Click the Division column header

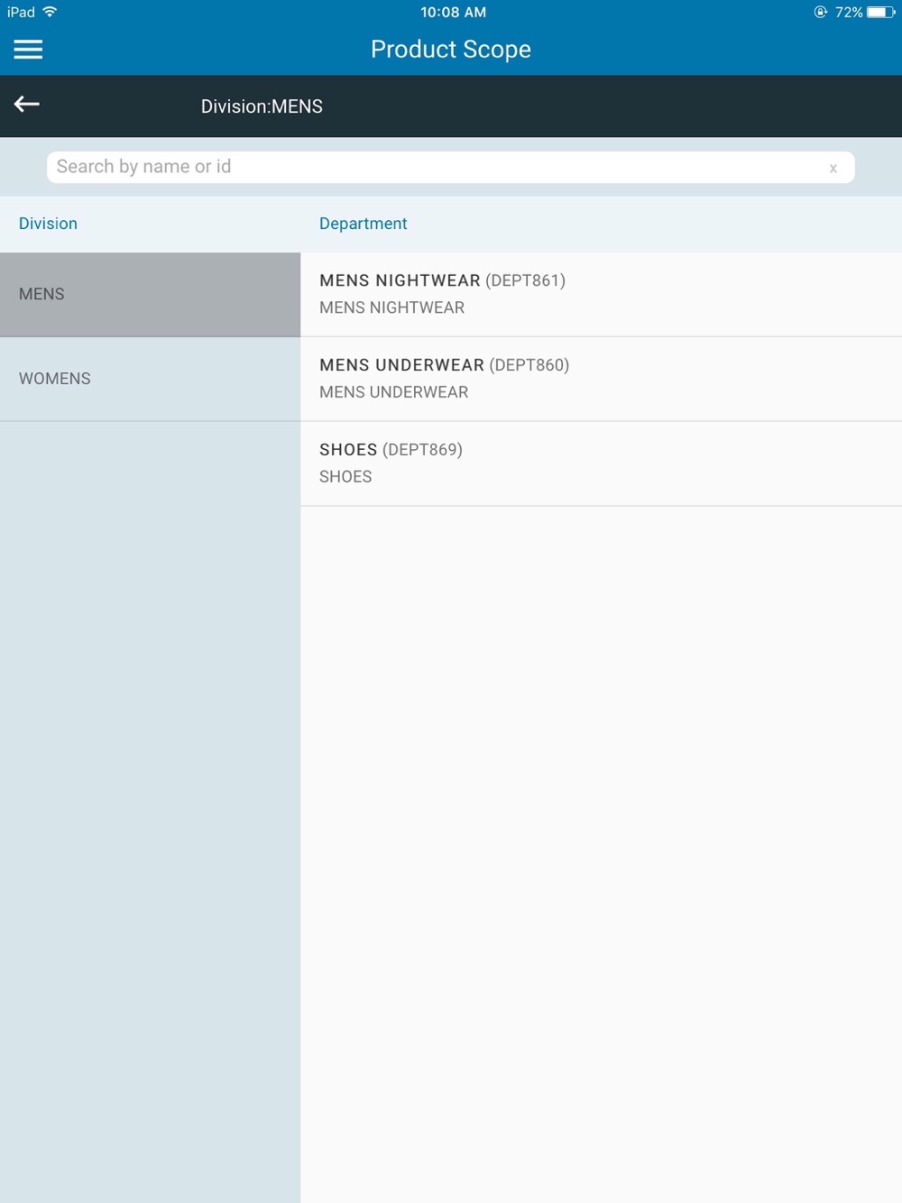[x=48, y=224]
